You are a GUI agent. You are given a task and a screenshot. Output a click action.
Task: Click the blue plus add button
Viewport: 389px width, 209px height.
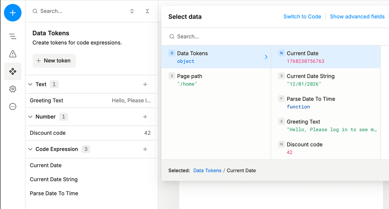point(13,13)
